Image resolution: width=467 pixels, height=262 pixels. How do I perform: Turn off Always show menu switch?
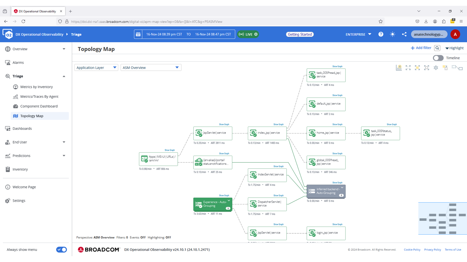(x=61, y=249)
